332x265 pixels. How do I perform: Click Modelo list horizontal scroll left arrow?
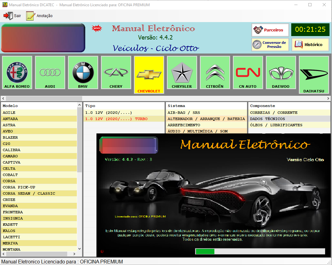3,254
